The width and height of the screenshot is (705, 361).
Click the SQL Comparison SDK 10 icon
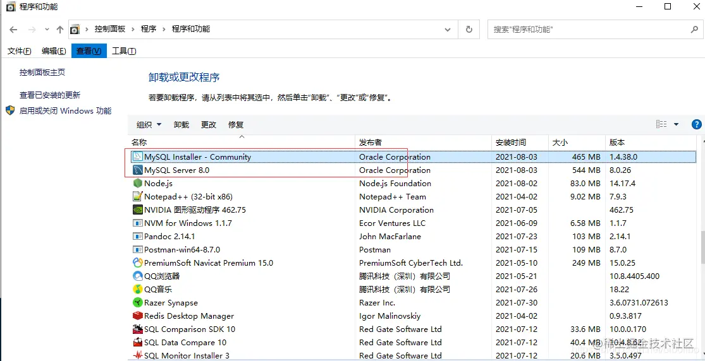pos(138,329)
